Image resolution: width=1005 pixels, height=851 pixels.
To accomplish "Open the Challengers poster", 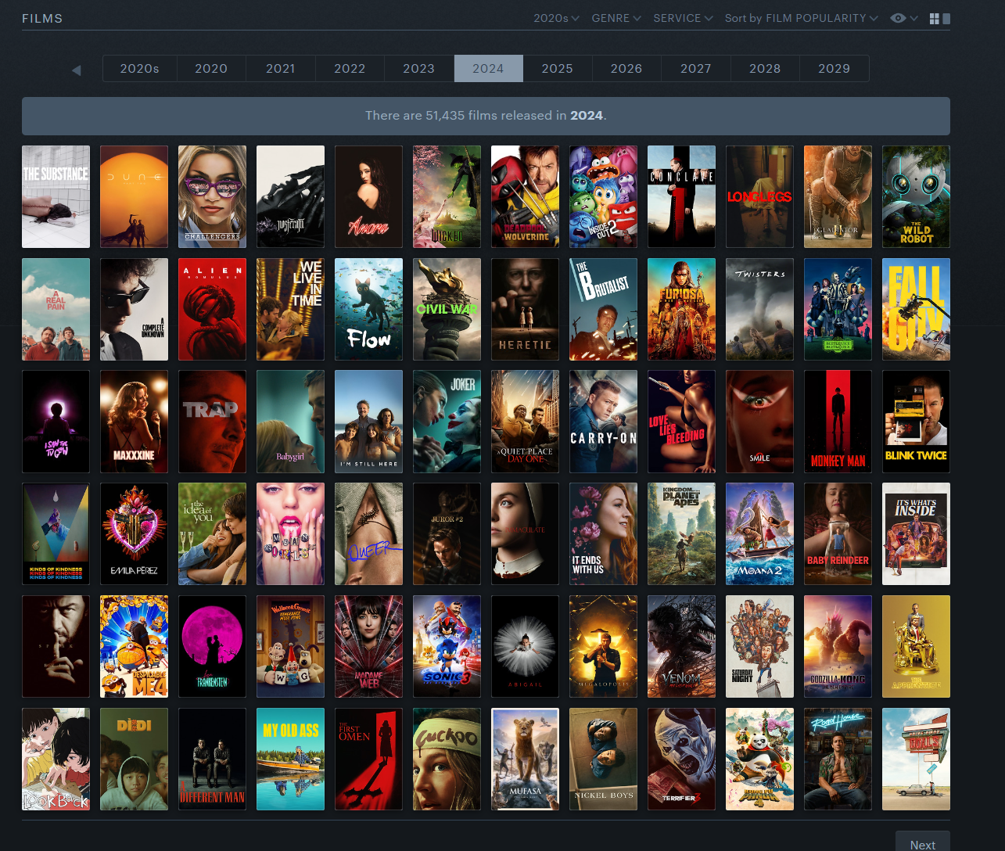I will [x=212, y=196].
